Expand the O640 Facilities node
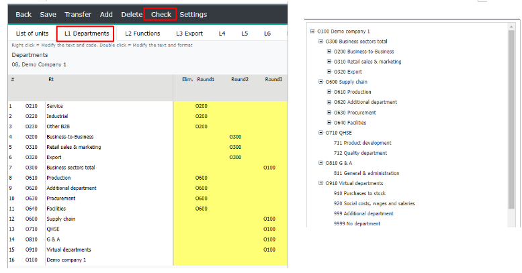This screenshot has height=273, width=522. pyautogui.click(x=329, y=122)
